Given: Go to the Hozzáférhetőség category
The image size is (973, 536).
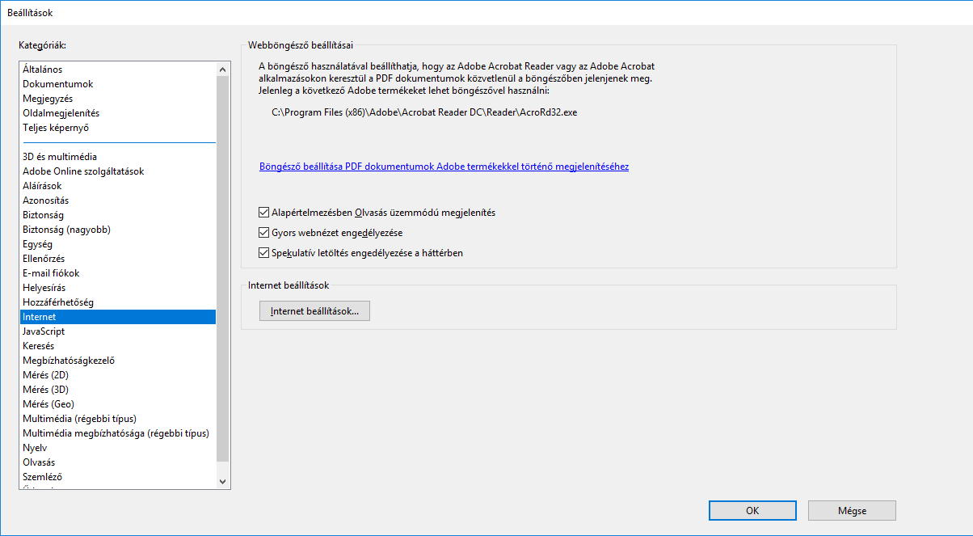Looking at the screenshot, I should pyautogui.click(x=58, y=302).
